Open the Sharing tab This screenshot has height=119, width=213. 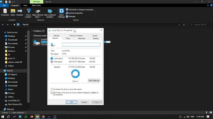click(x=96, y=38)
